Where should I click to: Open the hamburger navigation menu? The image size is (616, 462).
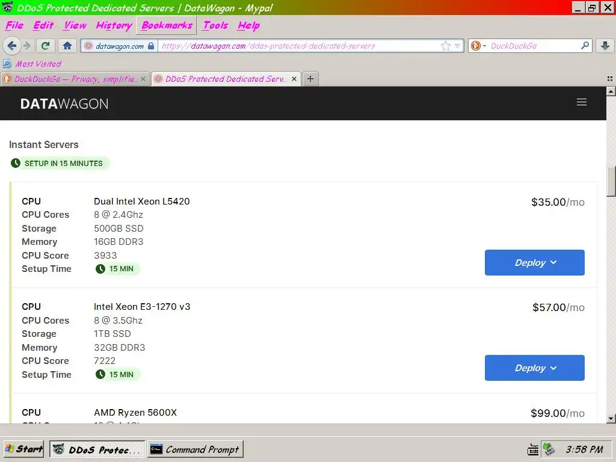pyautogui.click(x=582, y=102)
